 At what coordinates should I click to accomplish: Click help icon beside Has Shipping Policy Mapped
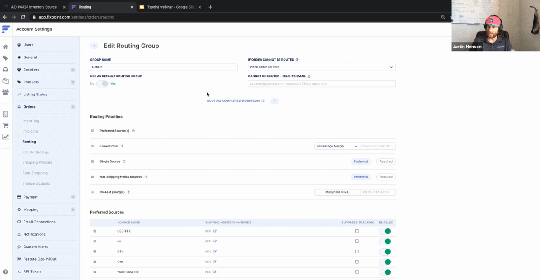146,177
